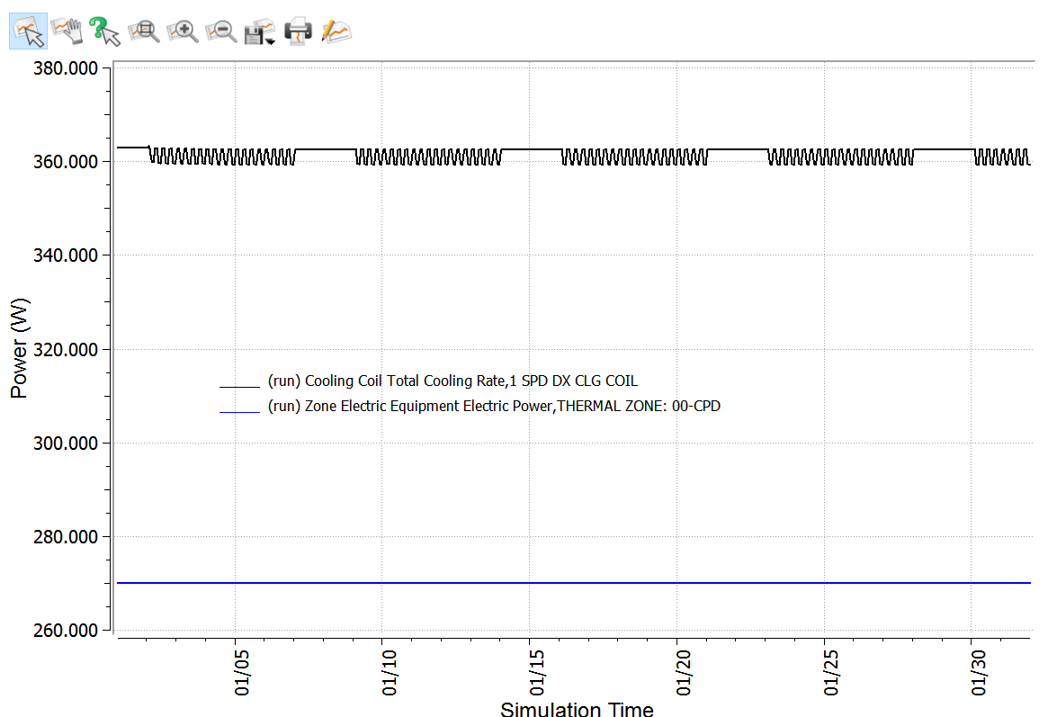Click the 320.000 y-axis label

pyautogui.click(x=66, y=349)
